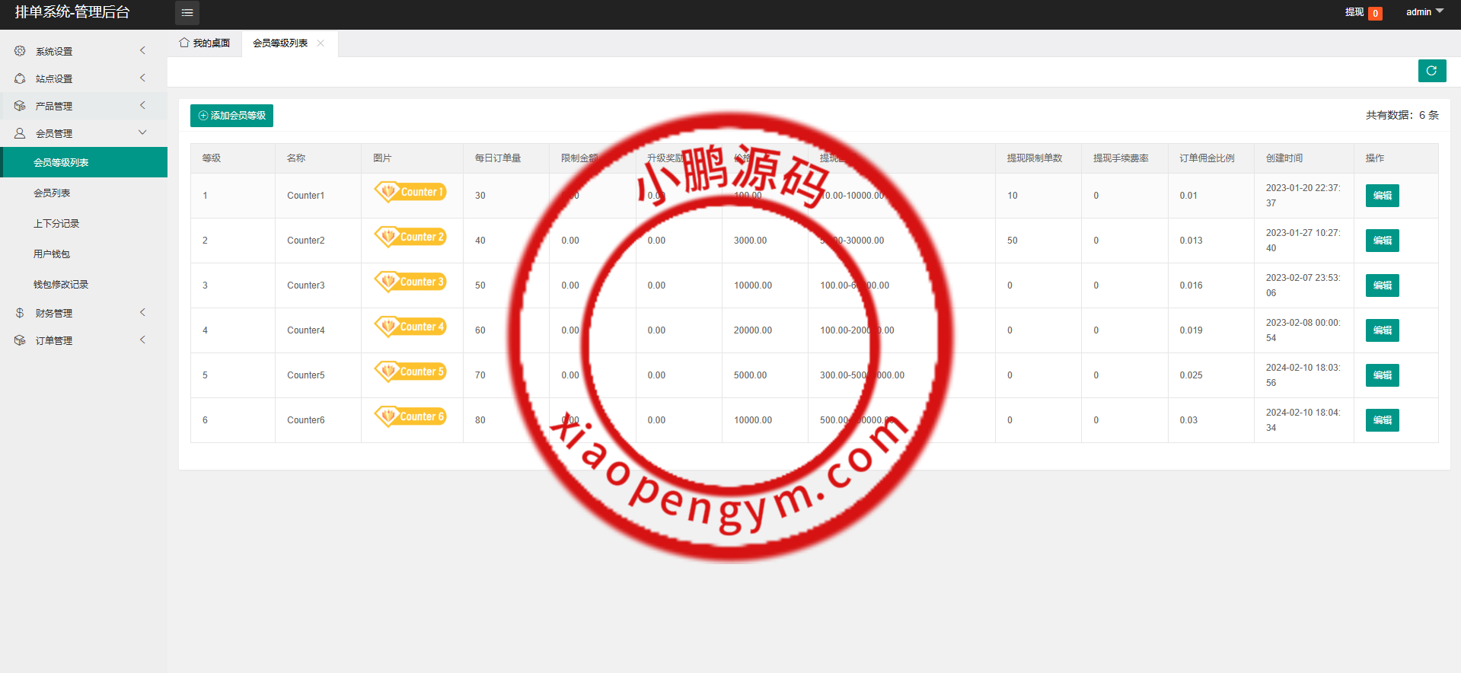Open 钱包修改记录 in the sidebar
1461x673 pixels.
click(x=61, y=285)
